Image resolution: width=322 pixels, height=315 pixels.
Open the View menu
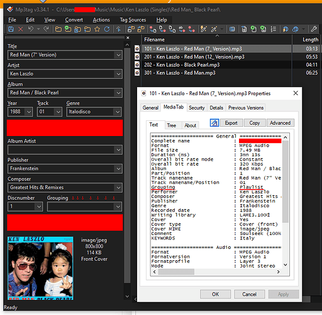(x=50, y=20)
